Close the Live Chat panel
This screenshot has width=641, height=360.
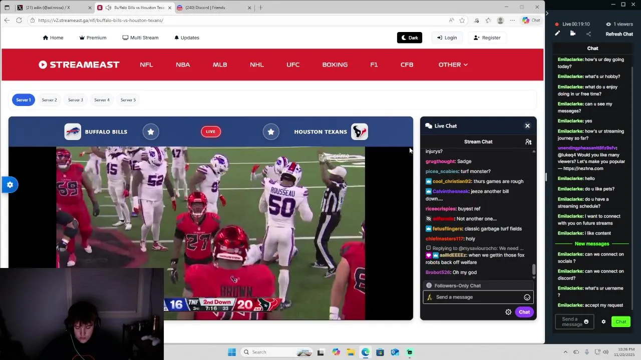coord(527,126)
